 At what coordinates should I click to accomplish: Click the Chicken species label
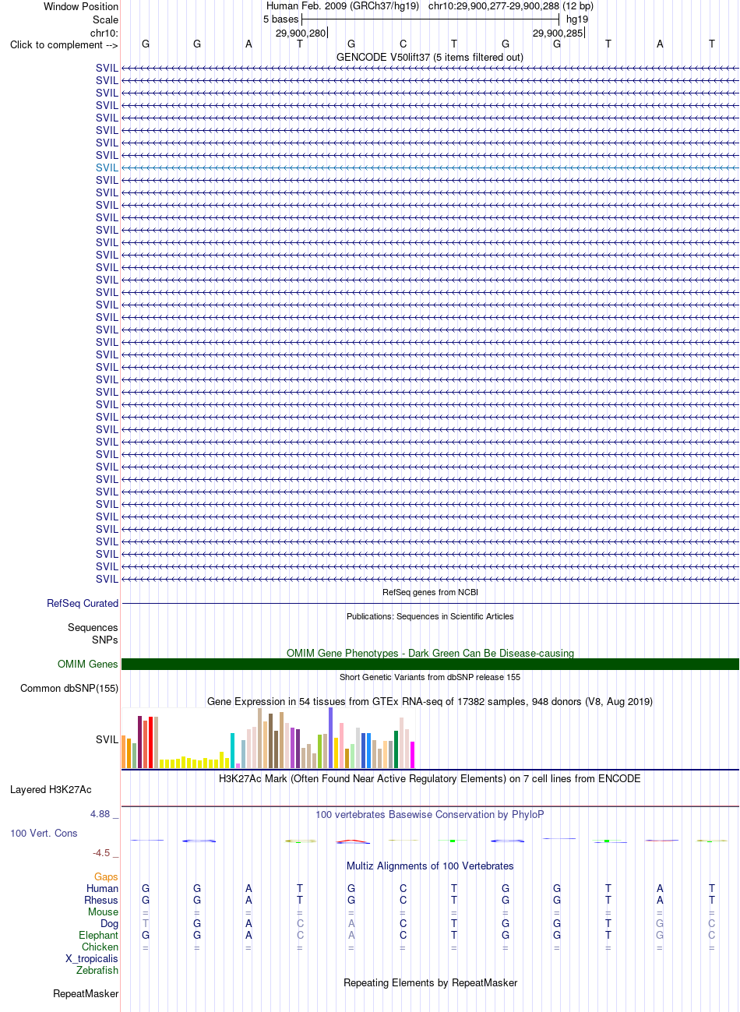(100, 947)
